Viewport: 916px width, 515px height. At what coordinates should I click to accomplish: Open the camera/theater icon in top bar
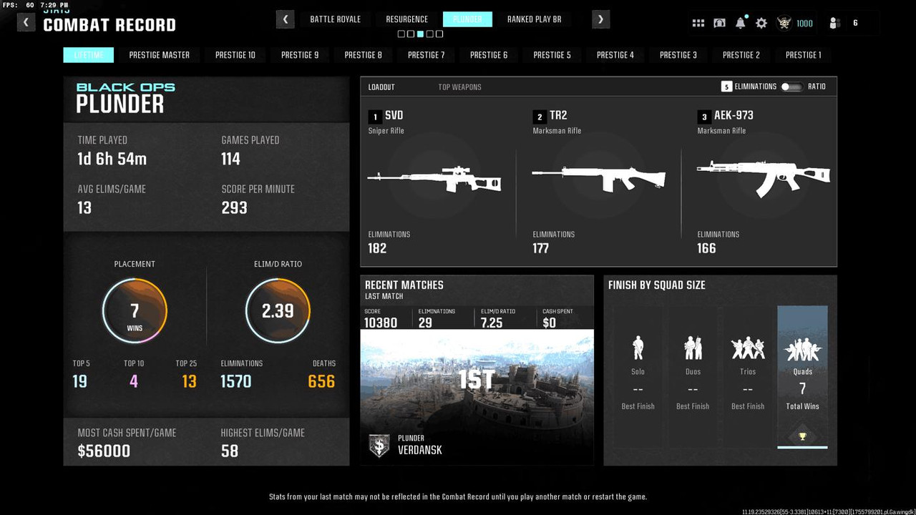pyautogui.click(x=719, y=23)
